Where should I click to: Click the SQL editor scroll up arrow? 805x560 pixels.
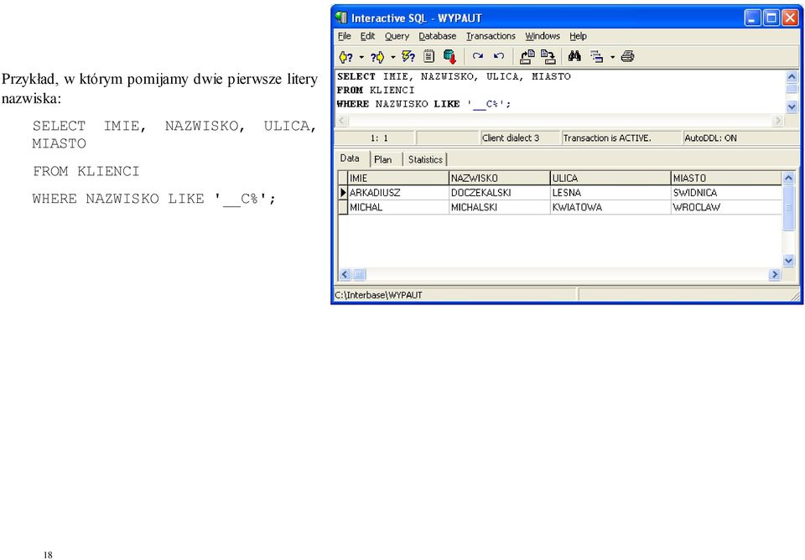click(792, 77)
